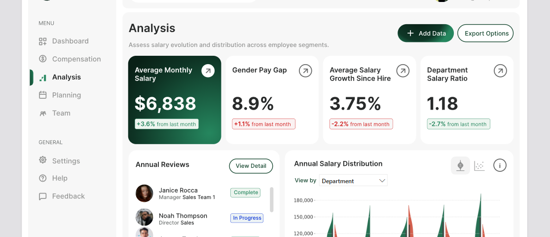
Task: Expand the View by Department dropdown
Action: 353,181
